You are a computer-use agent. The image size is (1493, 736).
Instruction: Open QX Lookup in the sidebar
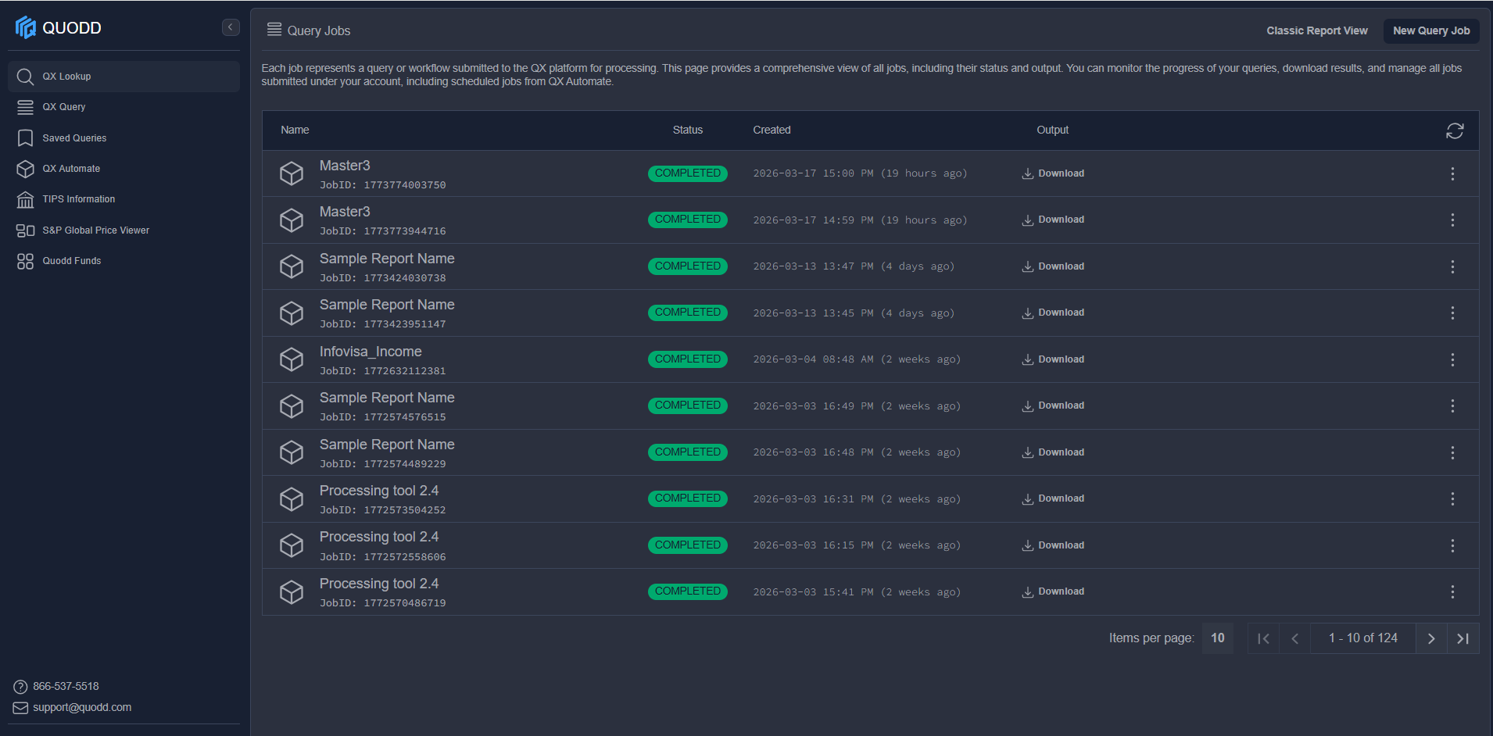pyautogui.click(x=124, y=77)
